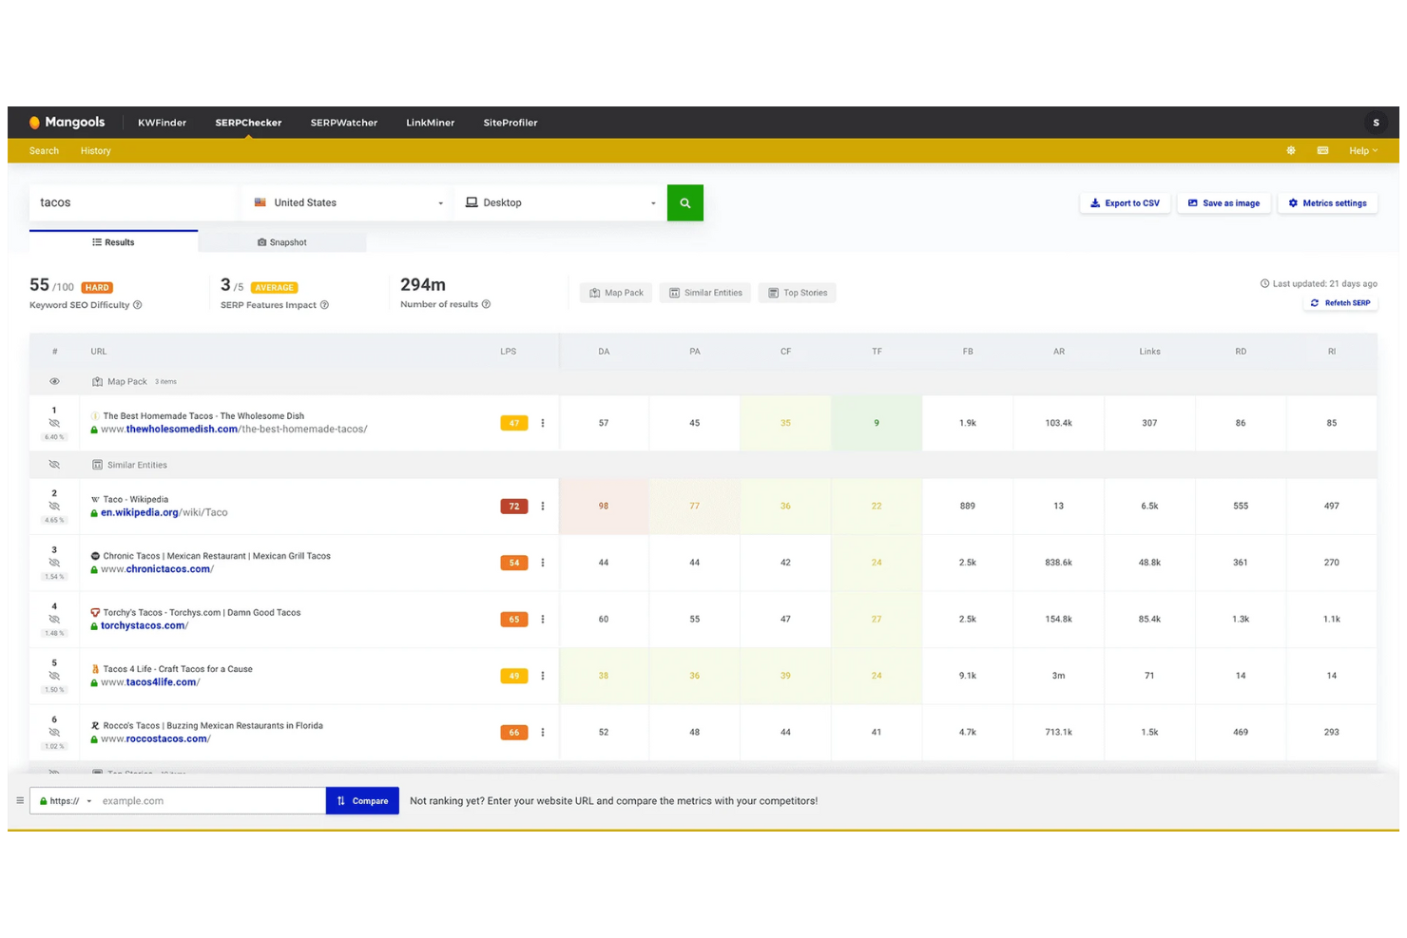
Task: Click the Mangools logo
Action: [67, 122]
